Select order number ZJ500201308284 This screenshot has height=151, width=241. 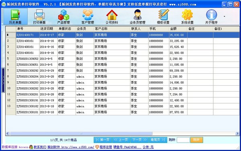(28, 77)
